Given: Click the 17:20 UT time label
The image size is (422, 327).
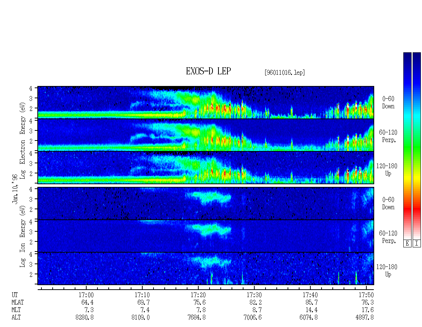Looking at the screenshot, I should click(x=198, y=295).
